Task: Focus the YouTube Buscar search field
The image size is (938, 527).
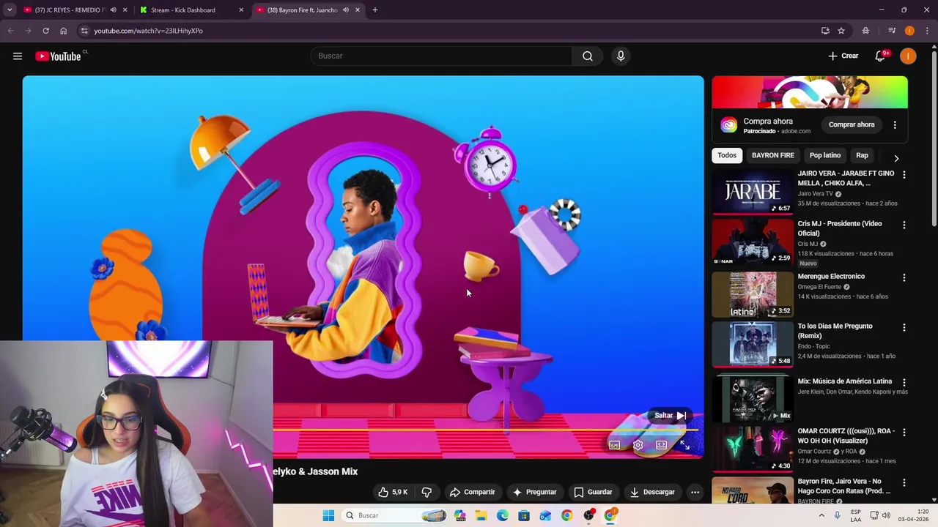Action: 441,56
